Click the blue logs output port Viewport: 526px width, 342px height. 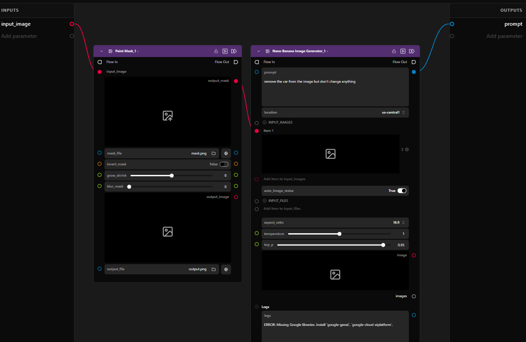(414, 315)
